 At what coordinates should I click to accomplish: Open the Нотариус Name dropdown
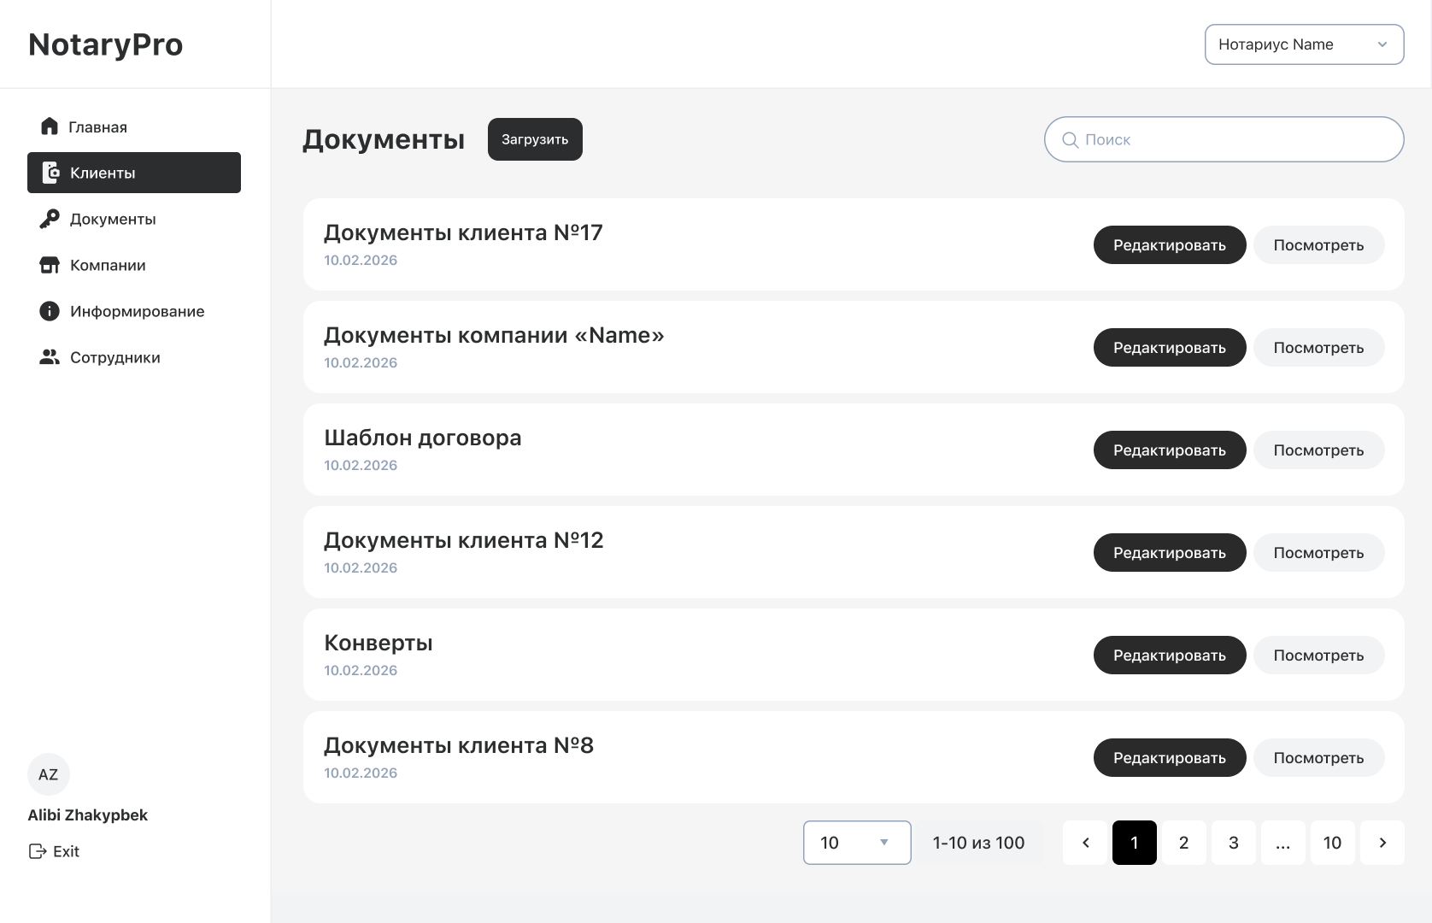point(1304,44)
